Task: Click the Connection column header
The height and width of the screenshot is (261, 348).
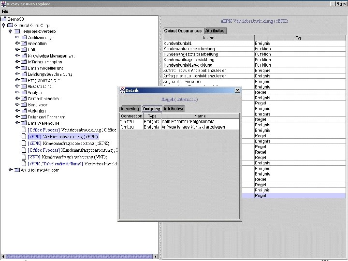Action: pos(131,116)
